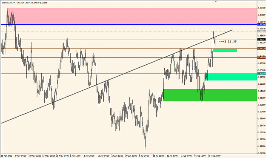Viewport: 266px width, 158px height.
Task: Select the teal horizontal line at 1.6300
Action: [x=129, y=74]
